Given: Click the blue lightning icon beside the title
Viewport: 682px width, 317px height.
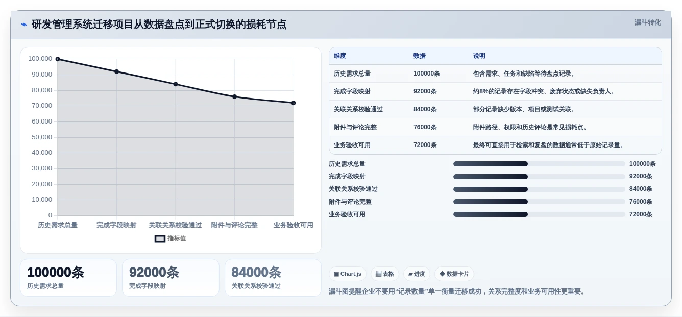Looking at the screenshot, I should [24, 25].
